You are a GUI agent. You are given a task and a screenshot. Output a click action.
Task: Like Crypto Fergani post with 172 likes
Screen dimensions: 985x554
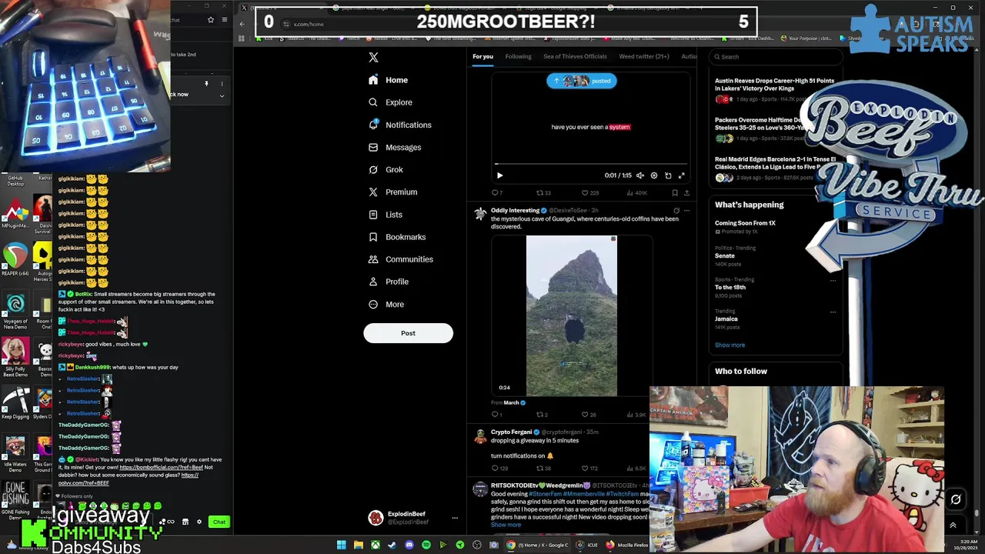pos(590,469)
